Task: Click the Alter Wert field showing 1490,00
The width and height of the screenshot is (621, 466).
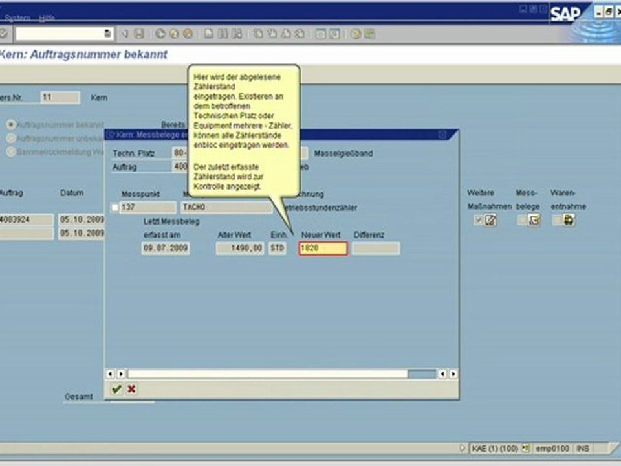Action: pos(240,249)
